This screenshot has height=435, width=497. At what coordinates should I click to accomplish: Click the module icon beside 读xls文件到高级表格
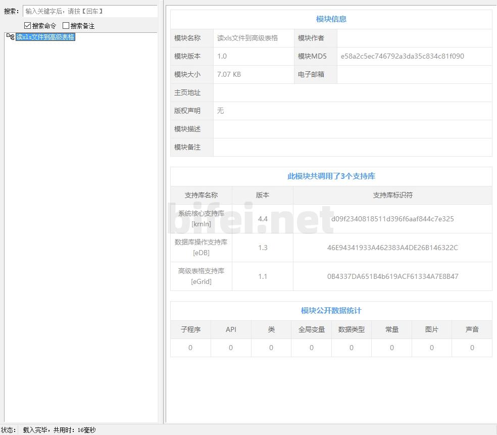pos(10,37)
